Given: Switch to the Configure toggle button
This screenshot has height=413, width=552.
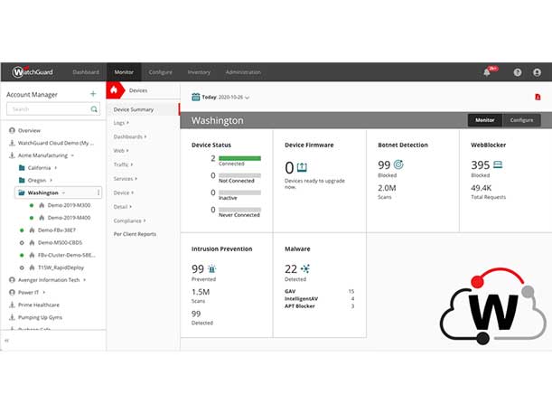Looking at the screenshot, I should (521, 120).
